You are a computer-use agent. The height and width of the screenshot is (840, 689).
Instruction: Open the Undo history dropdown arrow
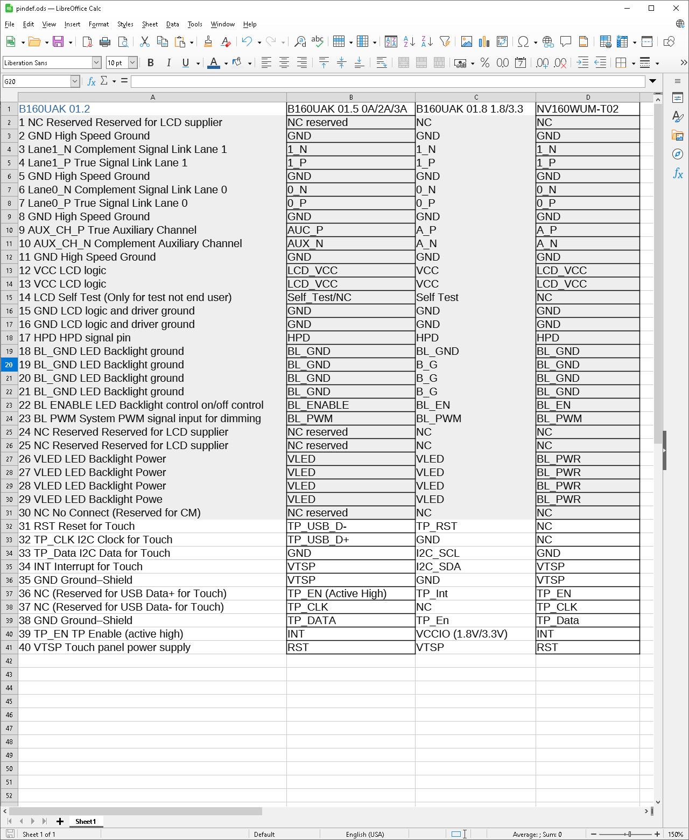(259, 42)
